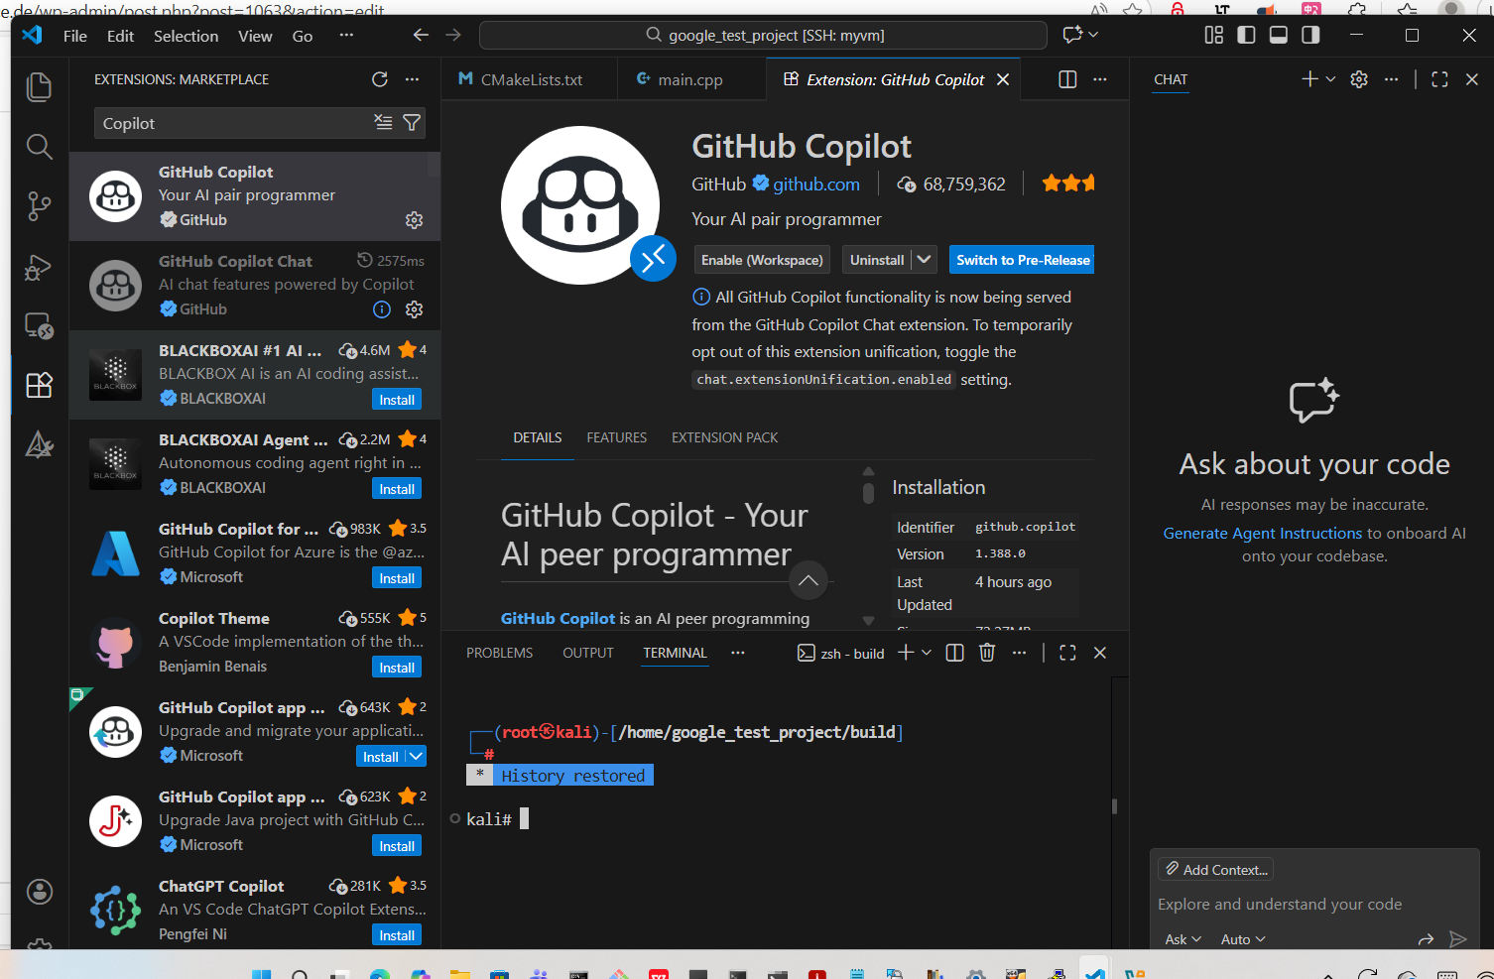
Task: Open Generate Agent Instructions link
Action: [1262, 534]
